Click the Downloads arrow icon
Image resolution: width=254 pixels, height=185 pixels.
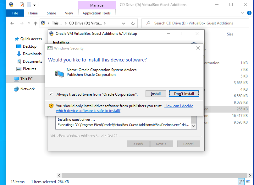19,54
